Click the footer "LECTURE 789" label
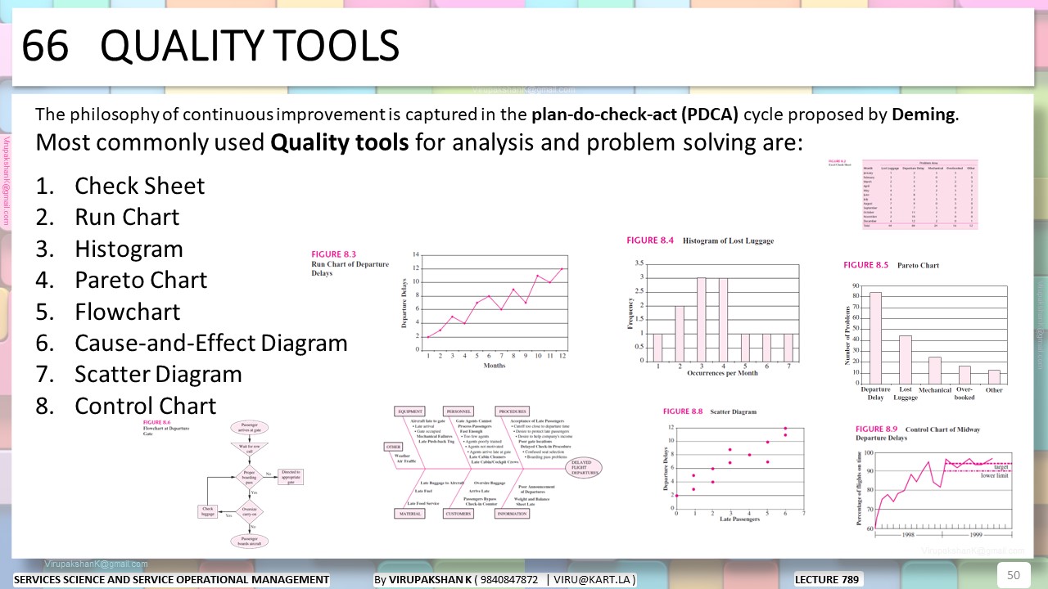The image size is (1048, 589). tap(827, 580)
